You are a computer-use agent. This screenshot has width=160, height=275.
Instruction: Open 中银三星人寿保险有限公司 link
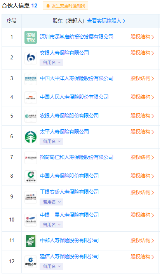click(69, 215)
